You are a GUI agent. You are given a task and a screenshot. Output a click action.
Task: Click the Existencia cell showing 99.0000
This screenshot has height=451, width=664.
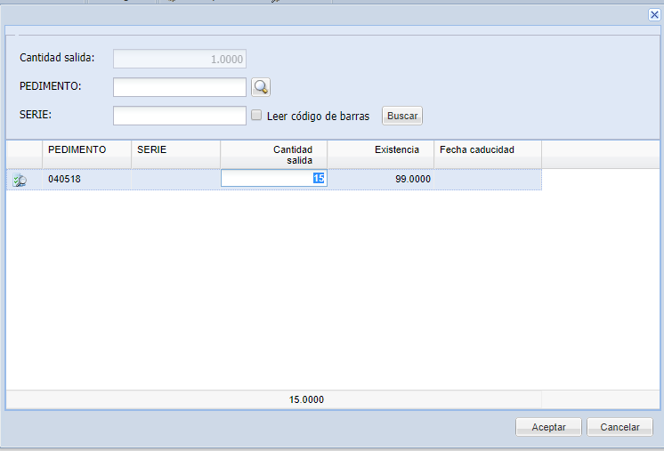(x=380, y=179)
